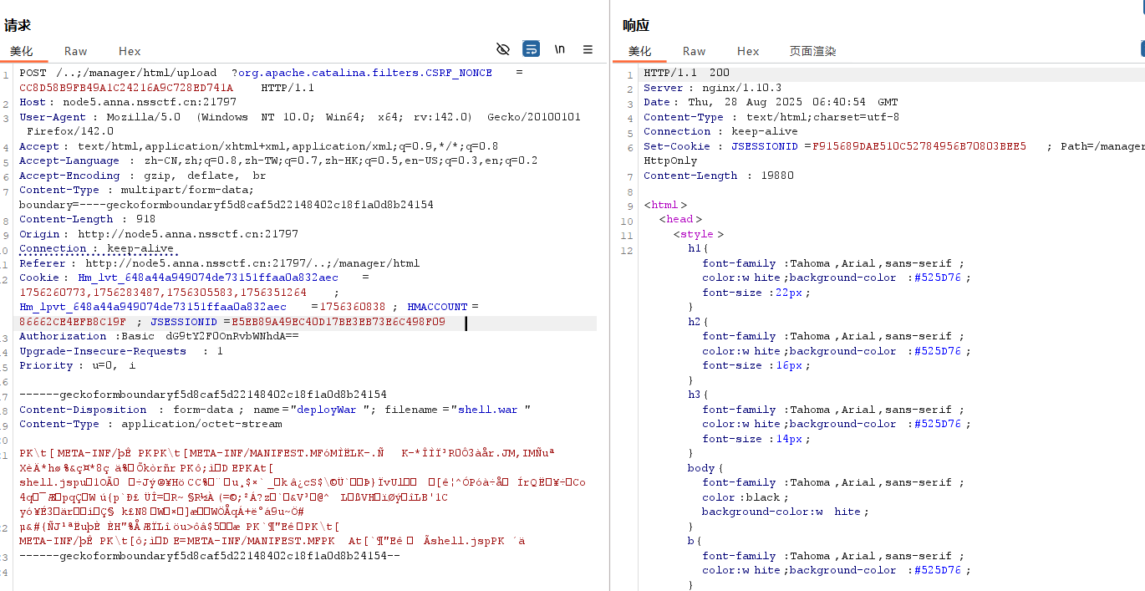The height and width of the screenshot is (591, 1145).
Task: Click the Referer header line
Action: point(219,263)
